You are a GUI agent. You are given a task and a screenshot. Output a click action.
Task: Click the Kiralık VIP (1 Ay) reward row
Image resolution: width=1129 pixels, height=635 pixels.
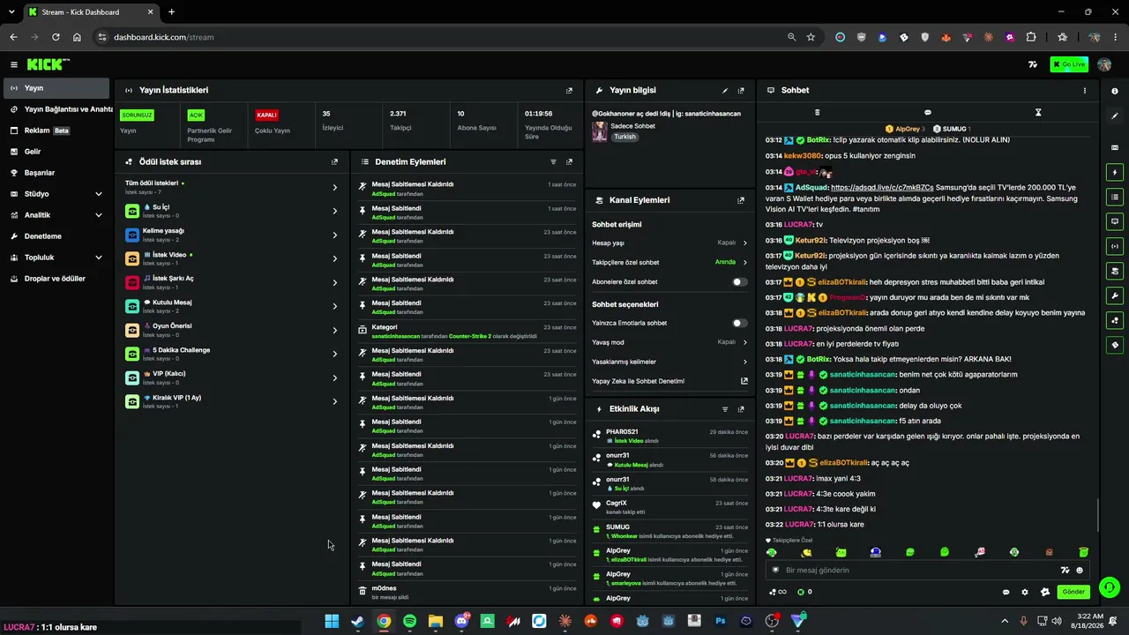pos(232,401)
